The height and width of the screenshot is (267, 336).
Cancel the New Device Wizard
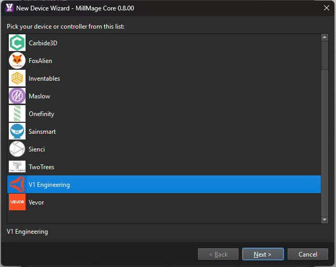[x=308, y=255]
